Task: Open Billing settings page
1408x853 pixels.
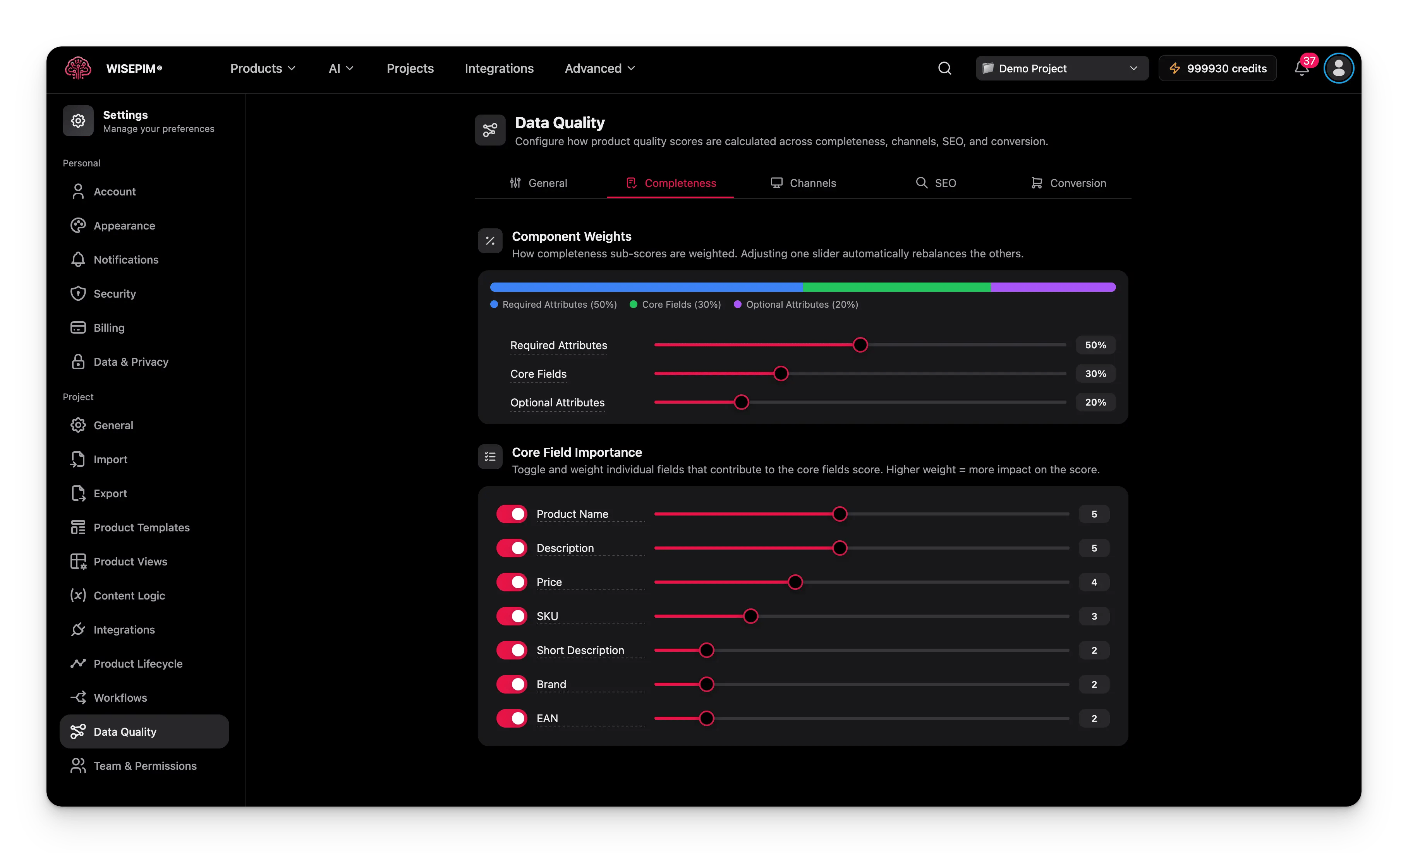Action: [x=144, y=328]
